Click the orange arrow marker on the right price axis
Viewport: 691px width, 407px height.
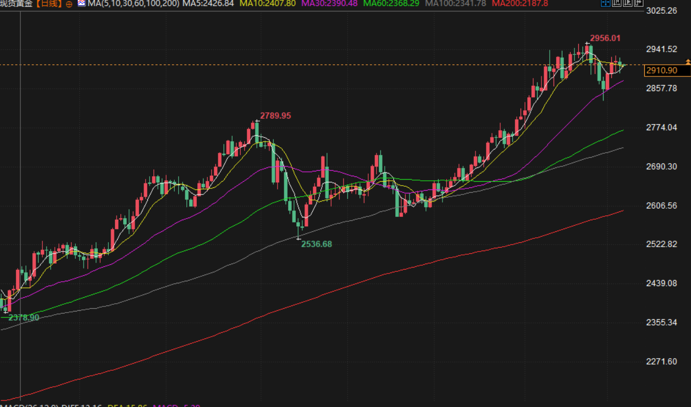coord(688,62)
